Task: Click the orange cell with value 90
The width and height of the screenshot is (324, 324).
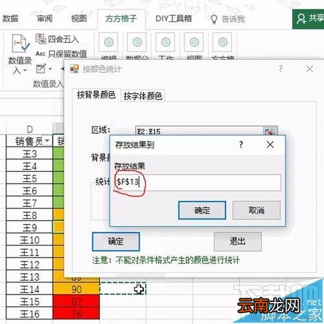Action: [x=76, y=289]
